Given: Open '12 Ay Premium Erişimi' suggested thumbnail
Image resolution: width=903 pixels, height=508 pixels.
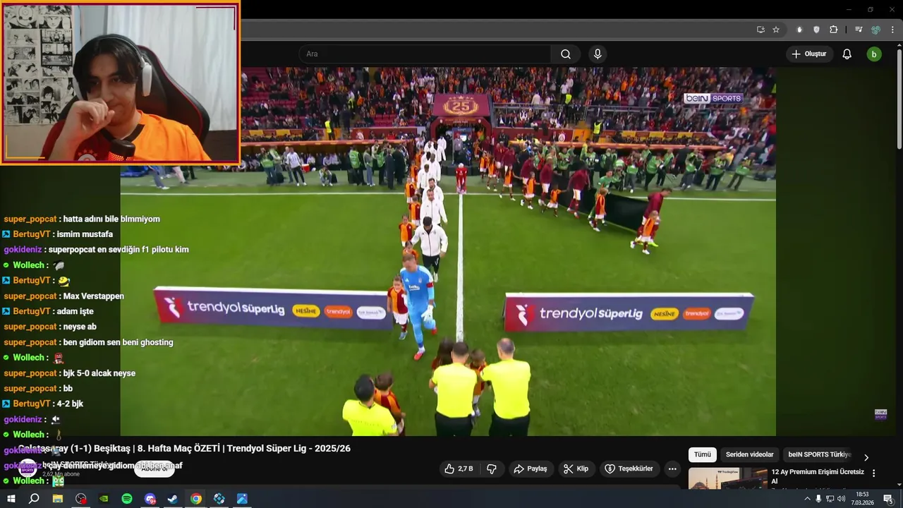Looking at the screenshot, I should [727, 478].
